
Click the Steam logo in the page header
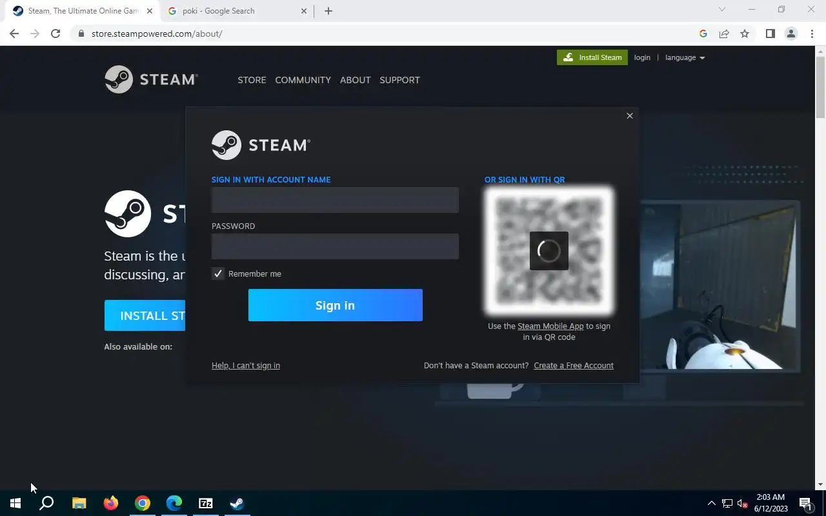pyautogui.click(x=151, y=79)
